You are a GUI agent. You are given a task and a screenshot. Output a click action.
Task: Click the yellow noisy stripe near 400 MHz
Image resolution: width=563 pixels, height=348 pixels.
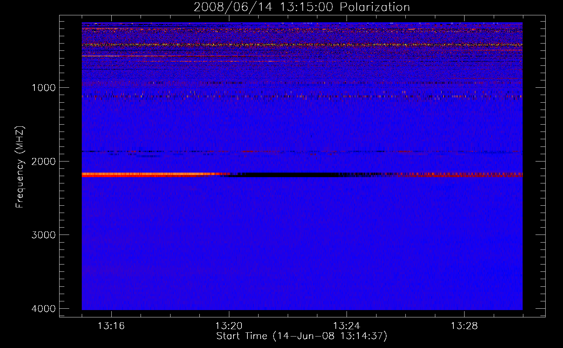coord(302,45)
